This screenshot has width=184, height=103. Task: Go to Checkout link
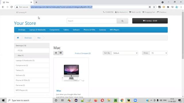(162, 12)
